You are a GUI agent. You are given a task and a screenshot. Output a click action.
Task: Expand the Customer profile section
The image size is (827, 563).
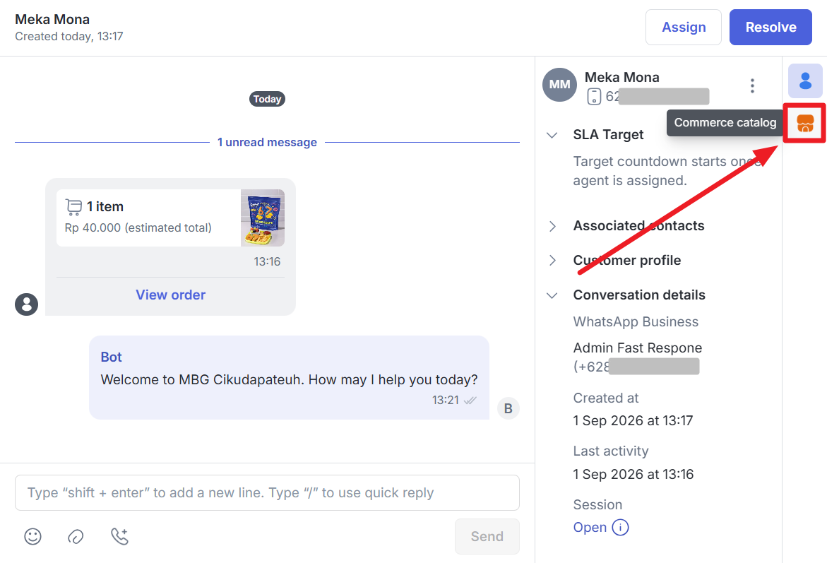pyautogui.click(x=552, y=260)
